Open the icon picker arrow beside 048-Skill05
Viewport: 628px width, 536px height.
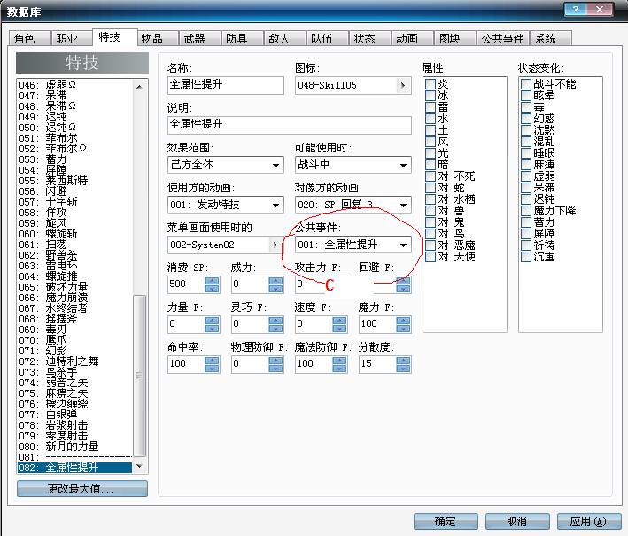403,85
